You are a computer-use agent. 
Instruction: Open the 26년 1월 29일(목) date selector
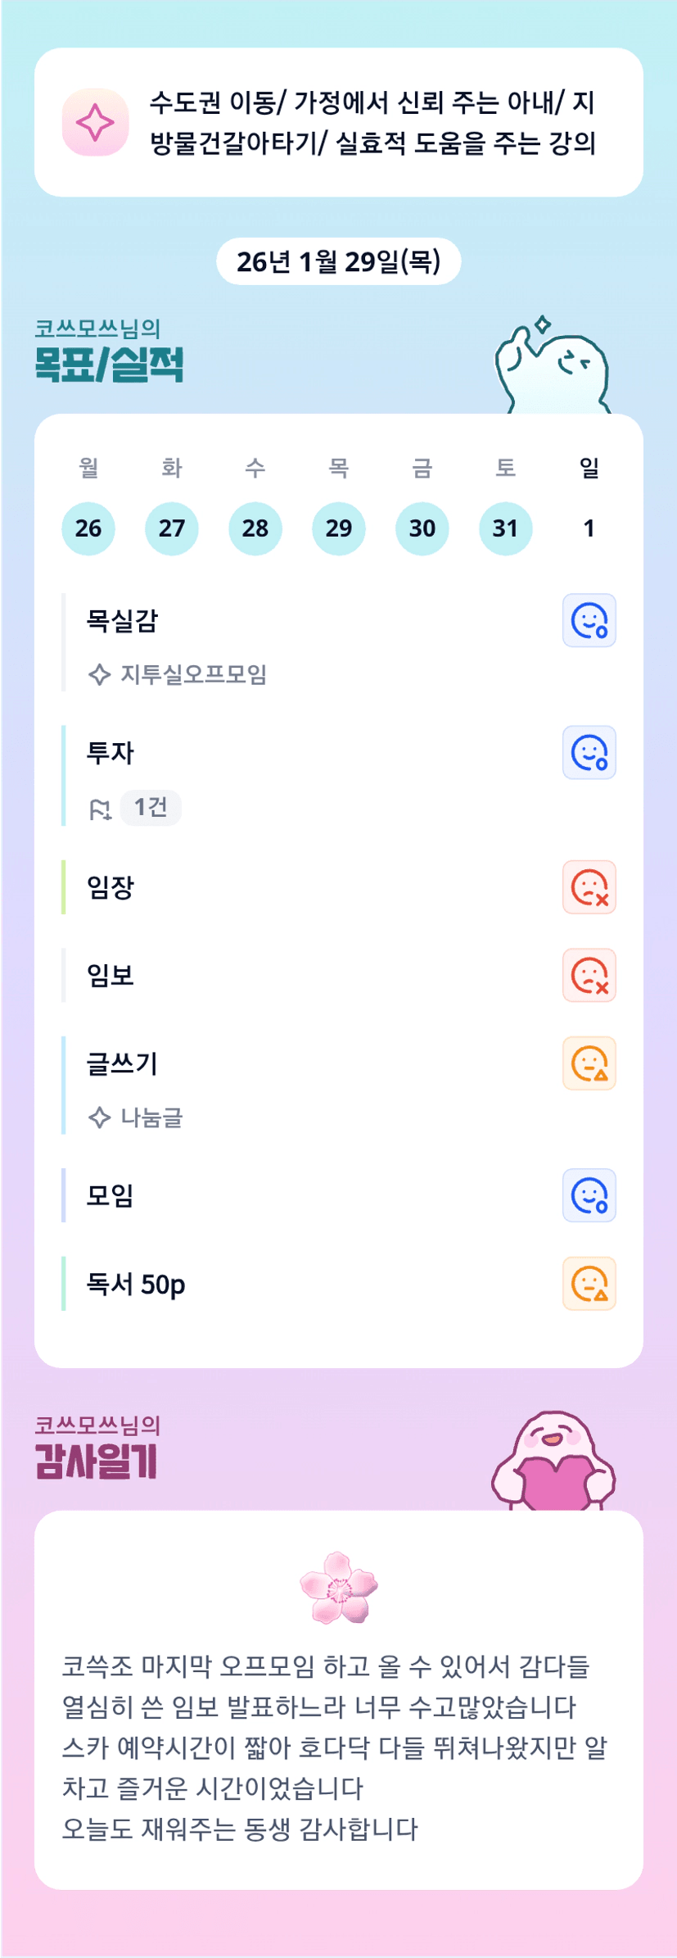pos(338,261)
